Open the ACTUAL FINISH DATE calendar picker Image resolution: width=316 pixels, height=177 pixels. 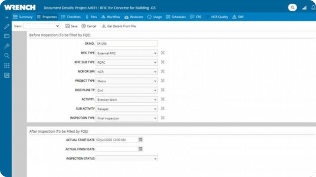(x=140, y=149)
